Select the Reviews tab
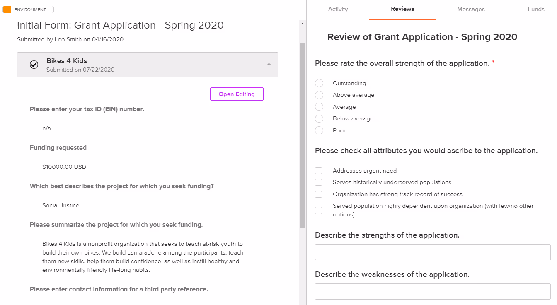The image size is (557, 305). tap(402, 9)
